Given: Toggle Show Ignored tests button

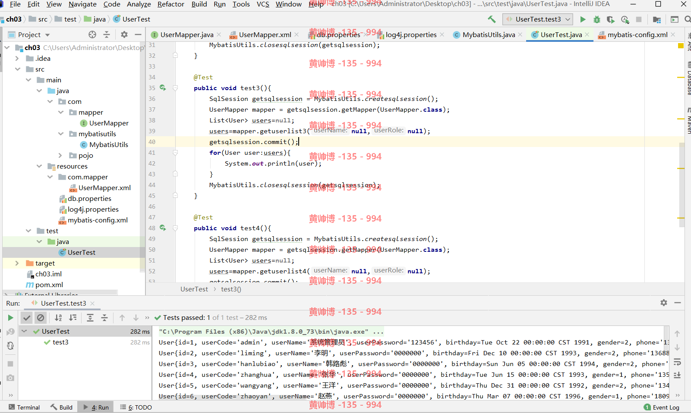Looking at the screenshot, I should click(41, 318).
